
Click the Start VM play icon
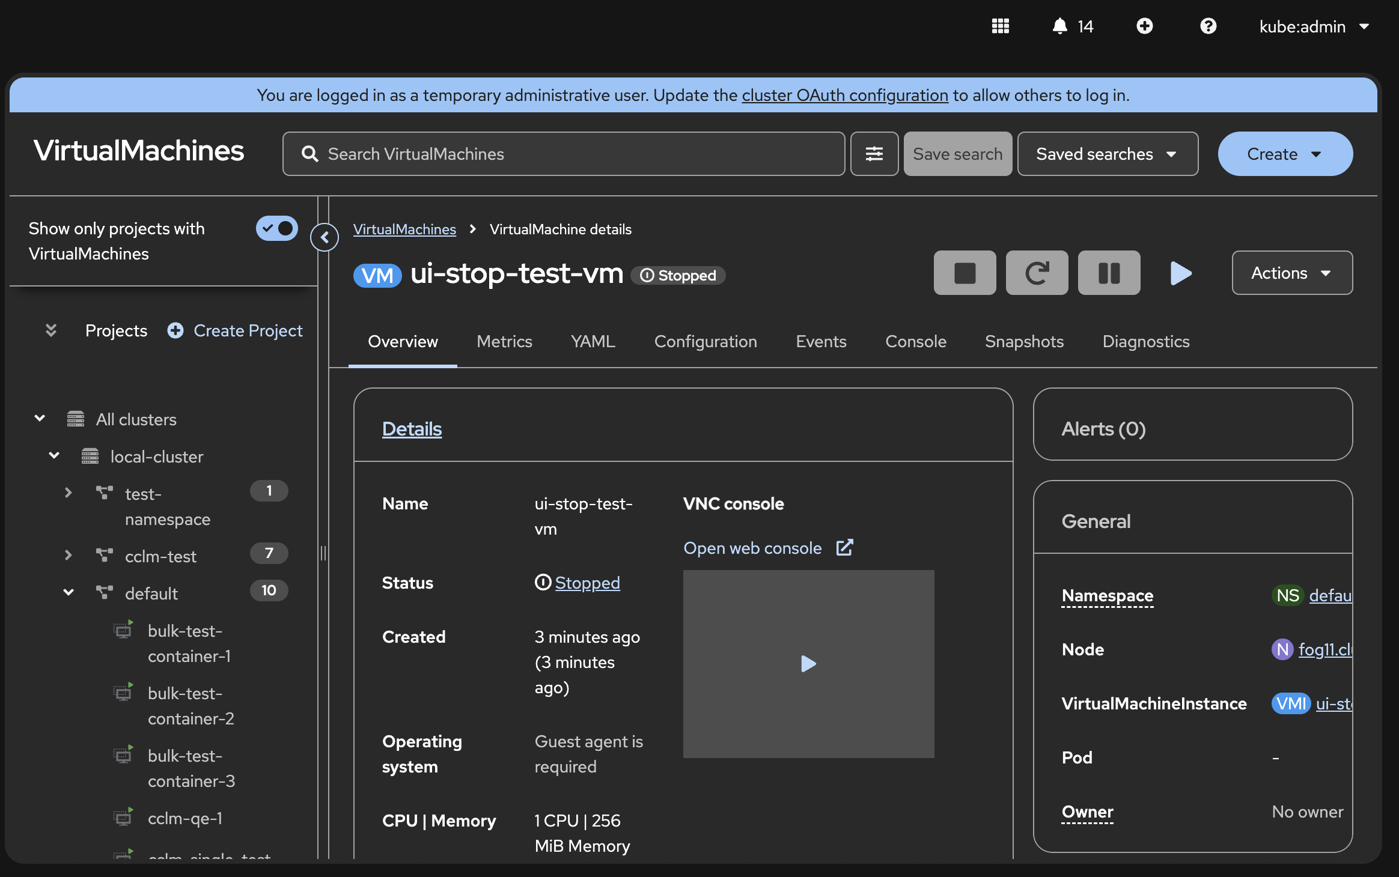1181,273
